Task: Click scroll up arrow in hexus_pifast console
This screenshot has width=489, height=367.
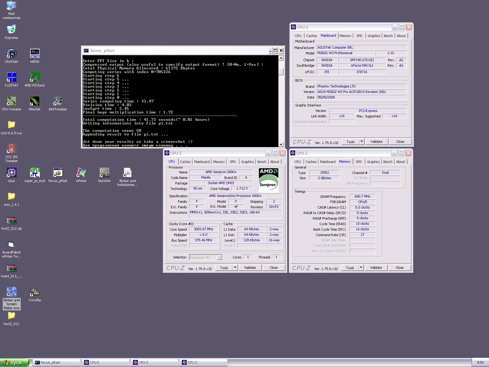Action: tap(281, 58)
